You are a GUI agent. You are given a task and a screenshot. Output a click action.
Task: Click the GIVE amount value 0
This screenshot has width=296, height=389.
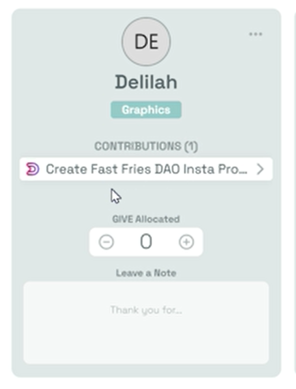pyautogui.click(x=146, y=243)
